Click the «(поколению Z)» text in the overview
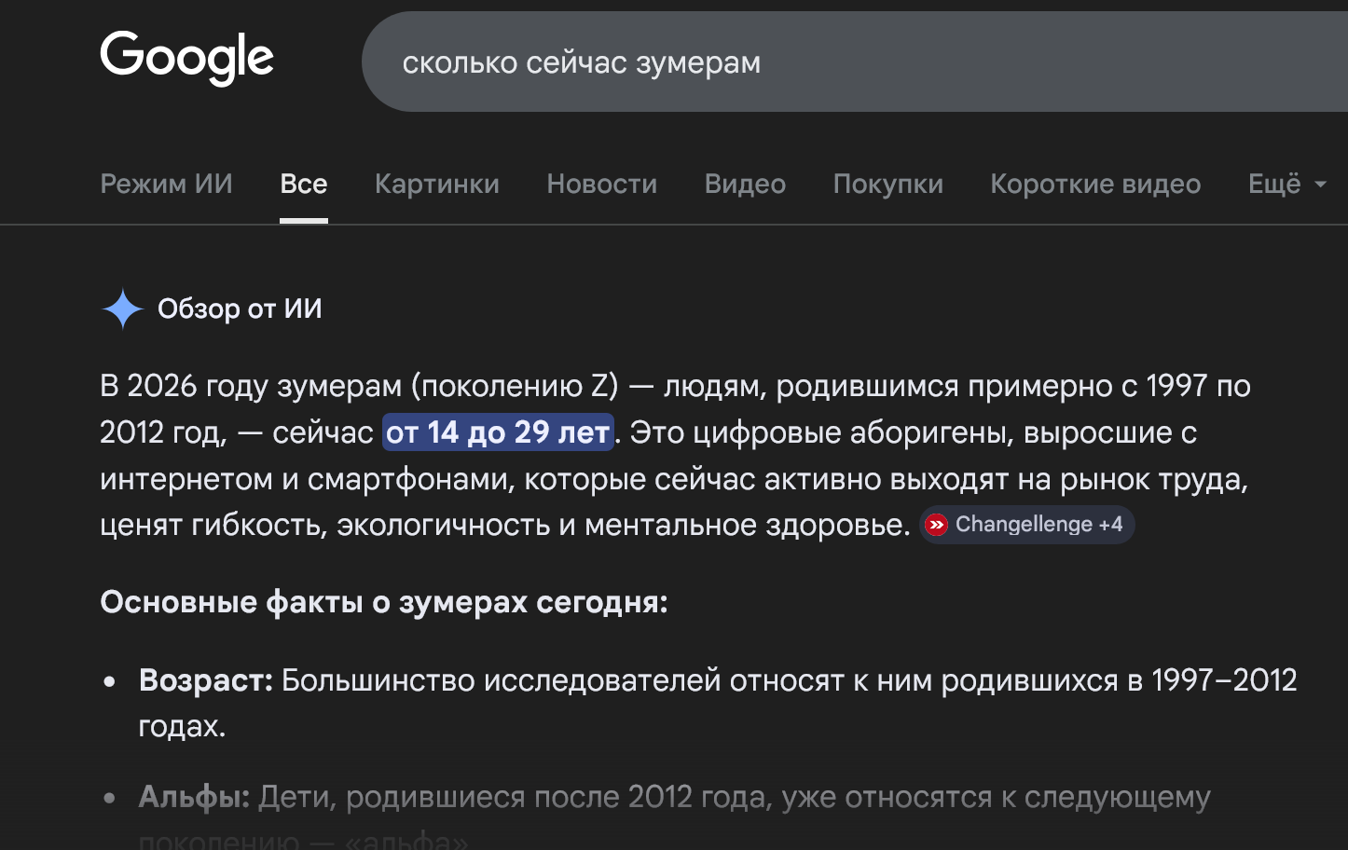1348x850 pixels. tap(515, 386)
